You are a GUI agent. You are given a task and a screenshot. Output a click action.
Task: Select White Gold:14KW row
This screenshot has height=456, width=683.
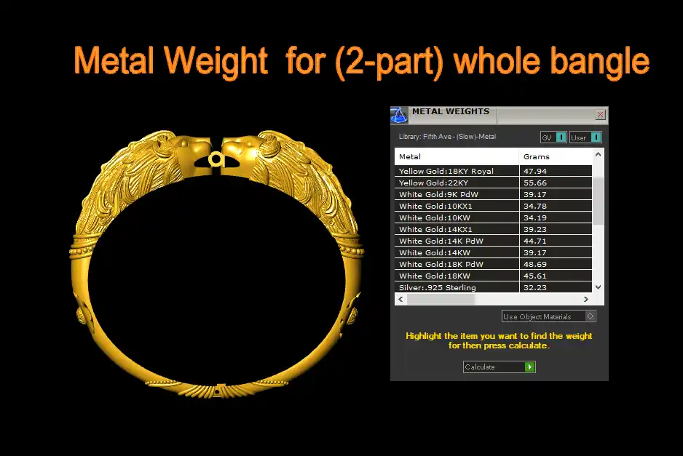(493, 252)
